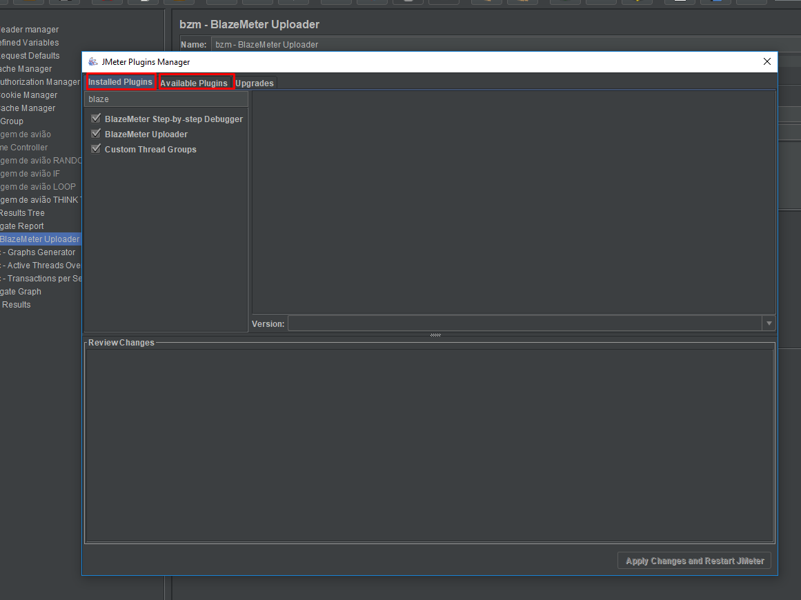Open the Version dropdown

769,323
